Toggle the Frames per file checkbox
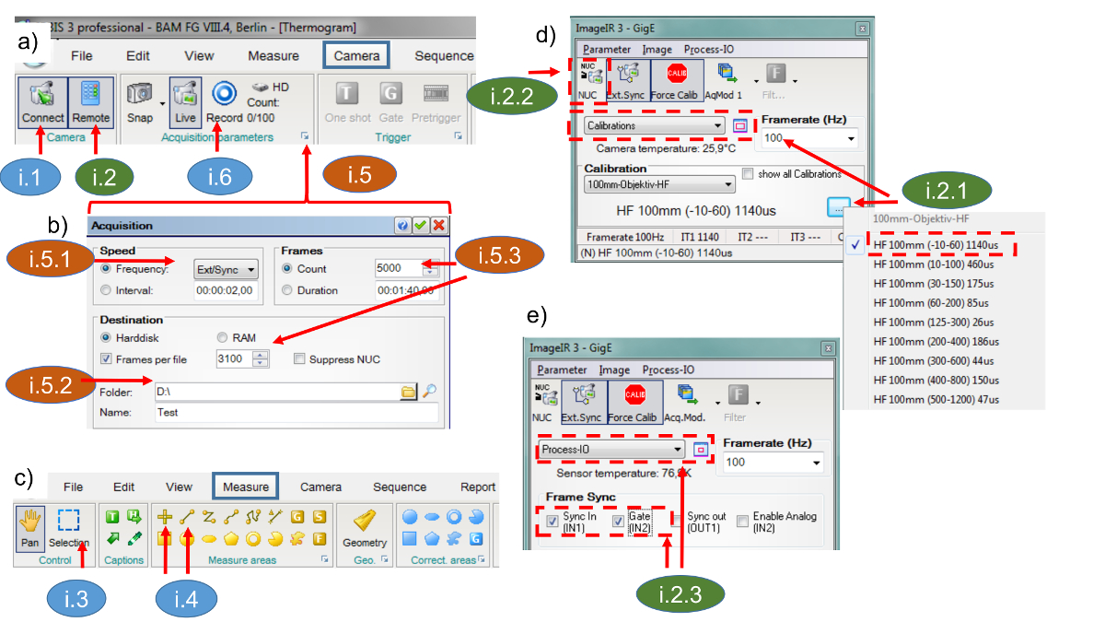The width and height of the screenshot is (1105, 622). 107,358
